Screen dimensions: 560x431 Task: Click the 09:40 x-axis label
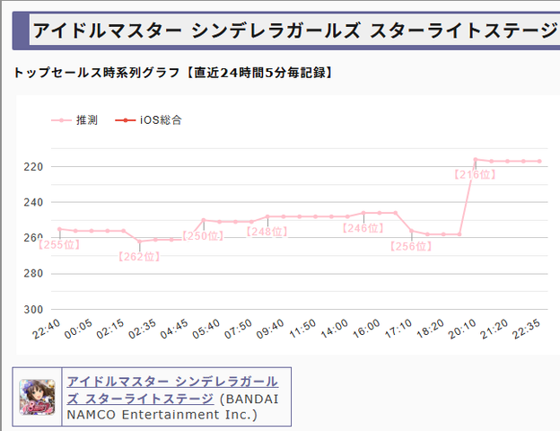[270, 329]
